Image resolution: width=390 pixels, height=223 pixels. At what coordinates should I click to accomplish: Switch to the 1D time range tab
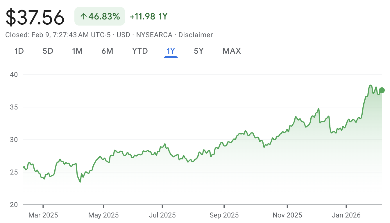tap(19, 51)
